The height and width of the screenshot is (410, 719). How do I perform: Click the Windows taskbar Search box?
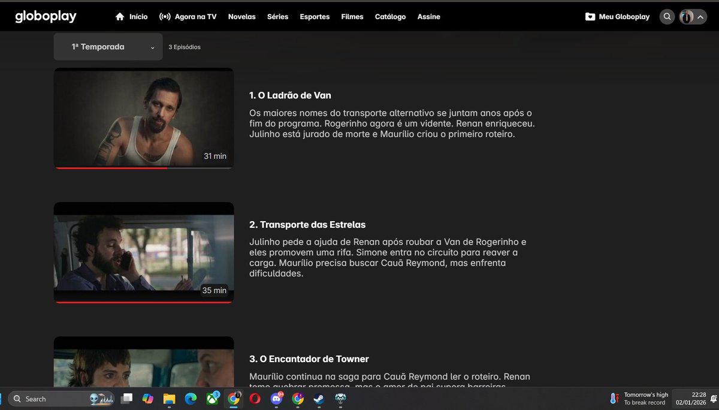point(62,399)
